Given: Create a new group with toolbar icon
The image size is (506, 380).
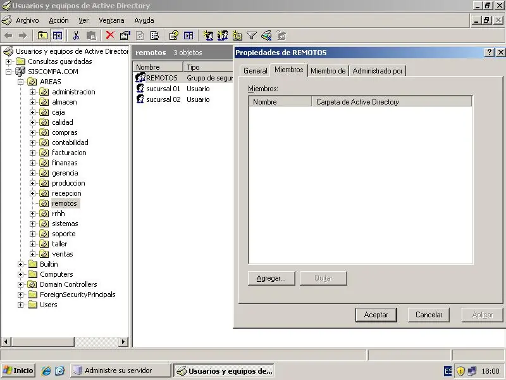Looking at the screenshot, I should [223, 35].
